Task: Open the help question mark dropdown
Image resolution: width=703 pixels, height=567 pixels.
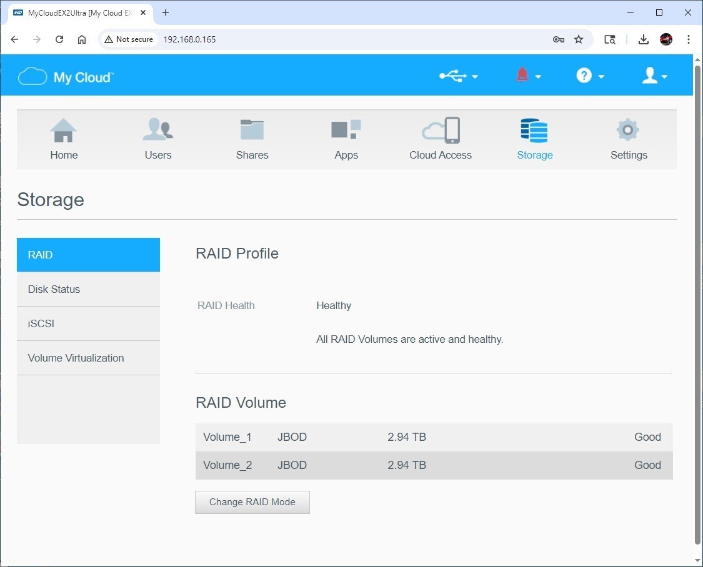Action: [590, 76]
